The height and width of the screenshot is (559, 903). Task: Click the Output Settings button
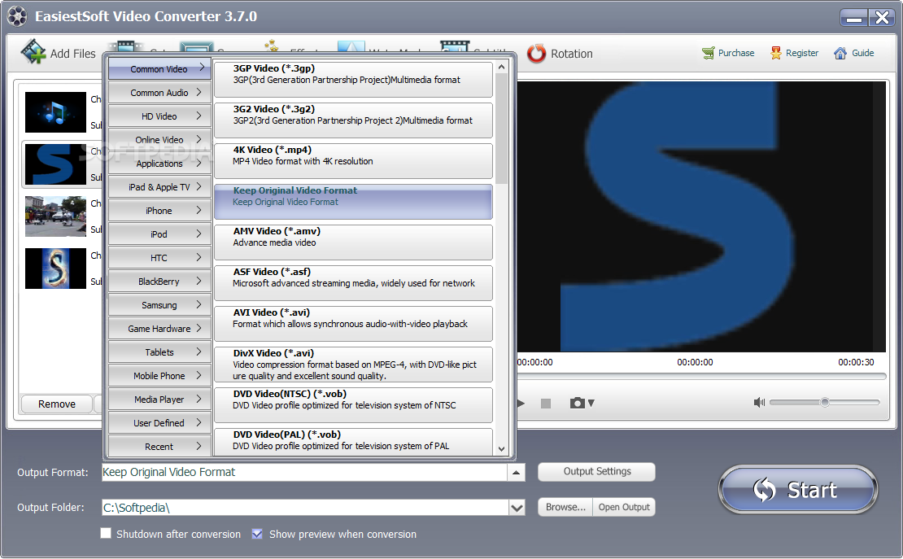(x=596, y=471)
